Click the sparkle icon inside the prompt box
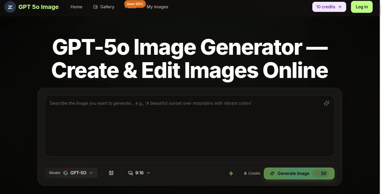The width and height of the screenshot is (381, 194). click(x=326, y=103)
